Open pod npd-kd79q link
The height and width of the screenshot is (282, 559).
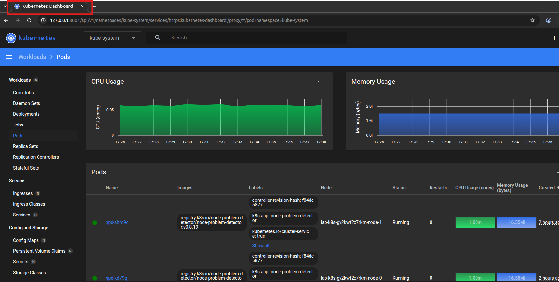116,278
